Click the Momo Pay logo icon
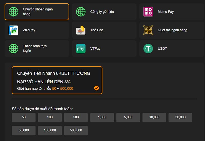This screenshot has width=205, height=141. [x=148, y=12]
